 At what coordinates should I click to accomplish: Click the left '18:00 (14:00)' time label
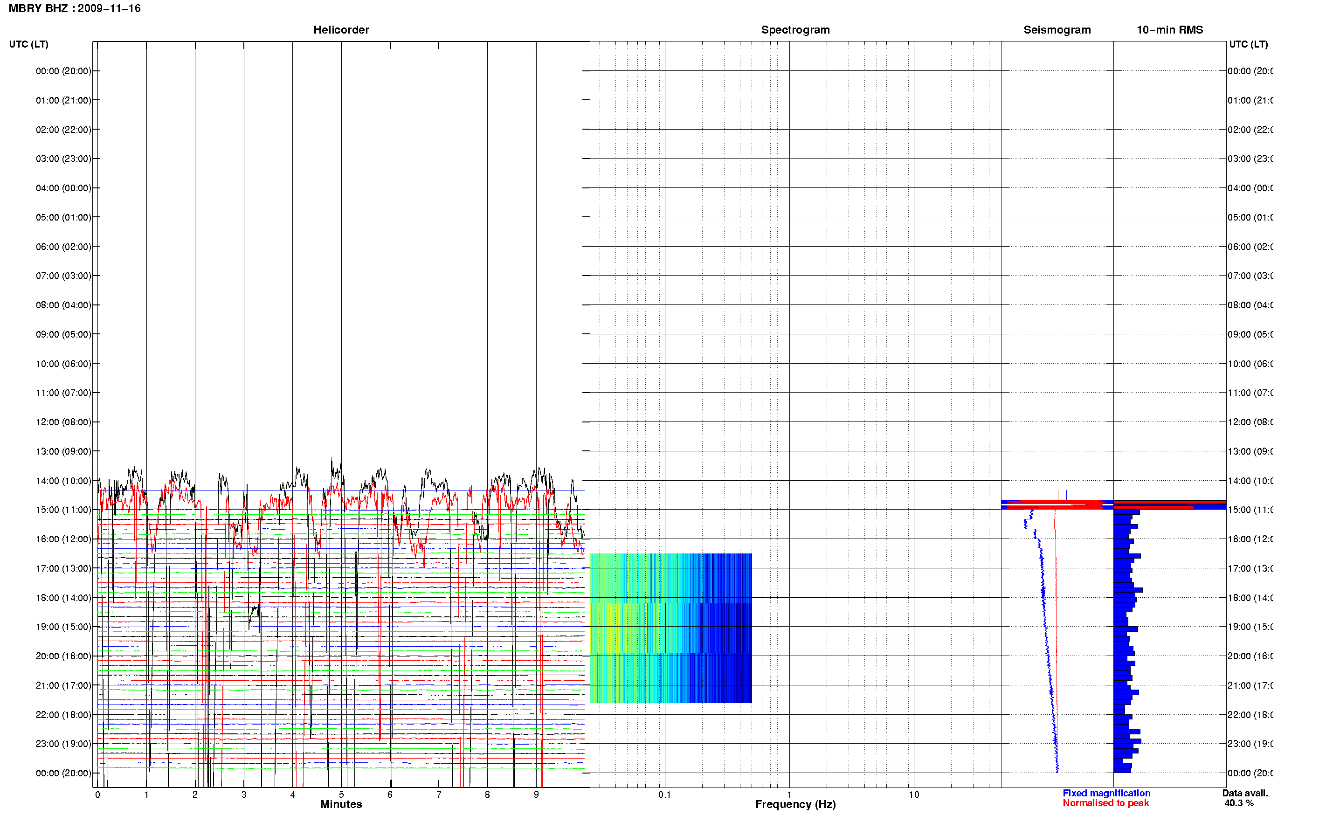[x=63, y=598]
